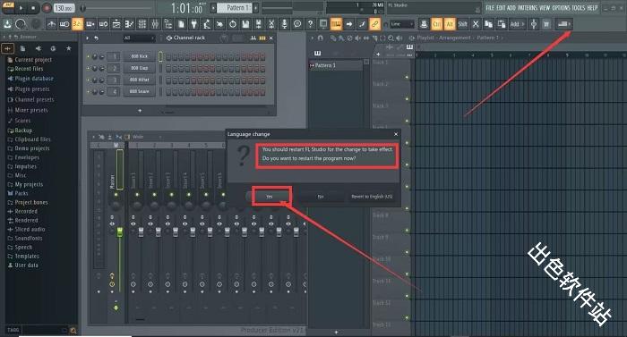Click the magnet snap icon in Playlist
627x337 pixels.
[x=321, y=38]
